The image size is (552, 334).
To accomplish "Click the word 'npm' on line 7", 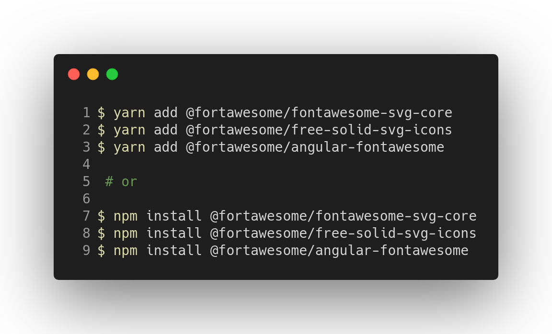I will pyautogui.click(x=125, y=216).
